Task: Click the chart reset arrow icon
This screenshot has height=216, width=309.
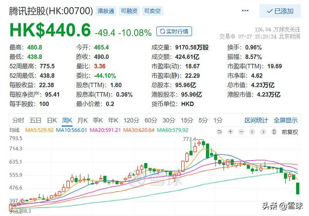Action: (x=219, y=132)
